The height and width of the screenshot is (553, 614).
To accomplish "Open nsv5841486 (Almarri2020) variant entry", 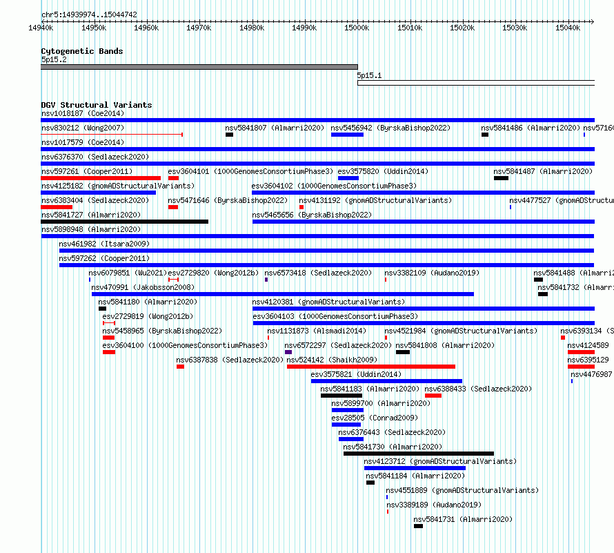I will tap(531, 128).
